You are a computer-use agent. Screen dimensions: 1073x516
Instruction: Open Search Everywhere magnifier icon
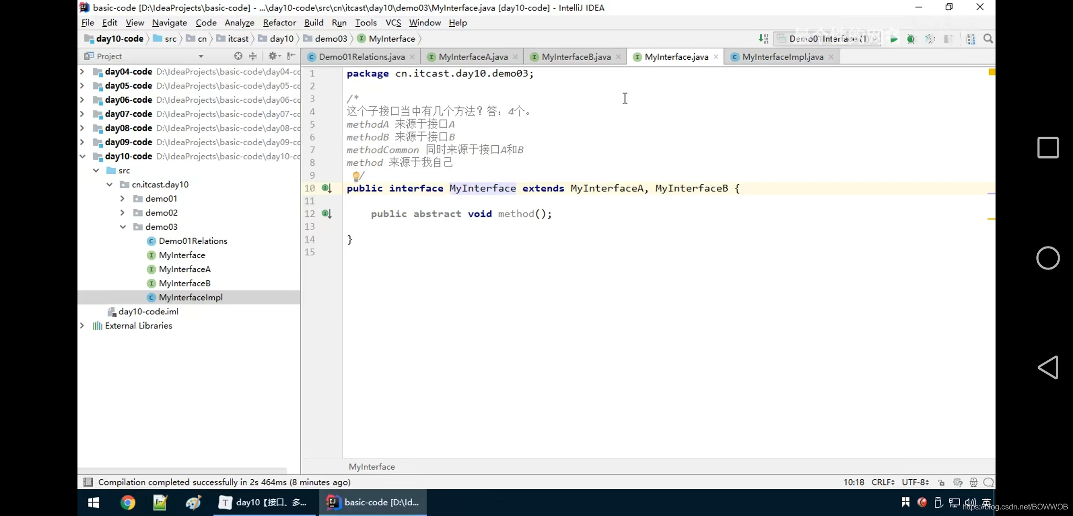click(988, 39)
